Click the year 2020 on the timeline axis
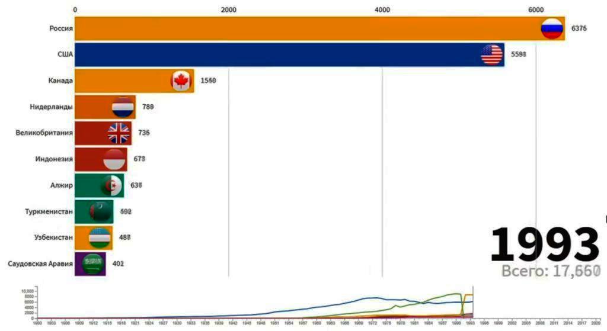This screenshot has height=331, width=607. (596, 323)
